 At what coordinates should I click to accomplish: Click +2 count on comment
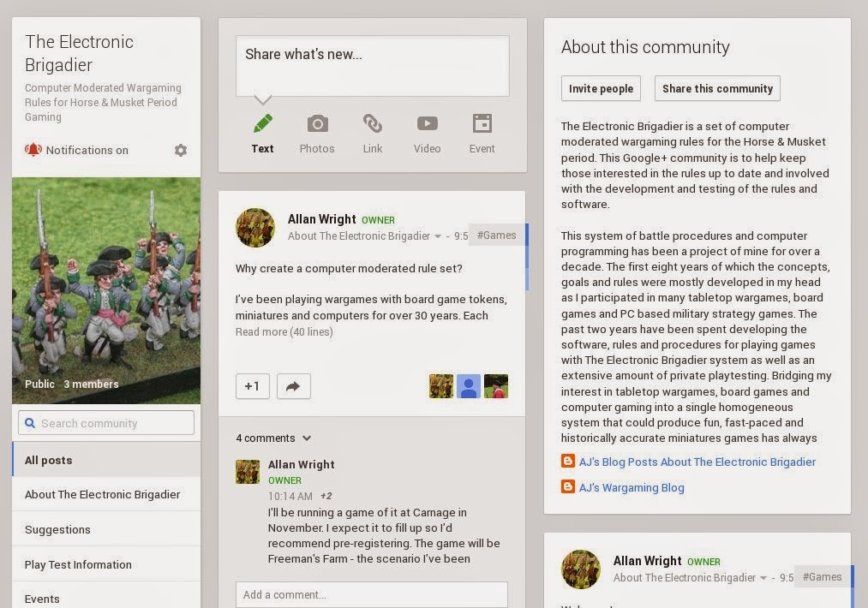pos(326,496)
